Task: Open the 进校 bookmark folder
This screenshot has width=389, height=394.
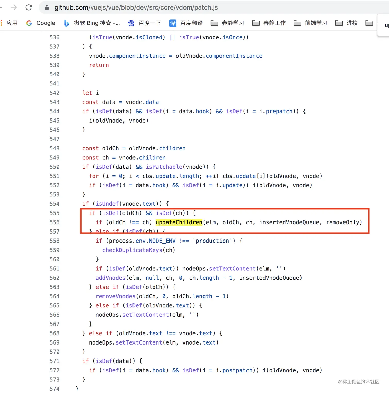Action: pos(347,23)
